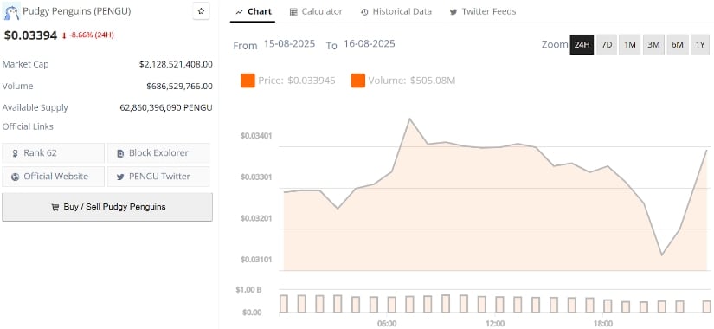This screenshot has height=329, width=714.
Task: Select the 7D zoom range
Action: point(607,45)
